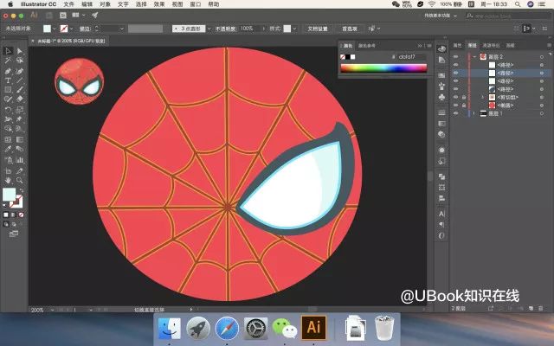Expand the <剪切组> sublayer arrow
554x346 pixels.
pos(483,97)
